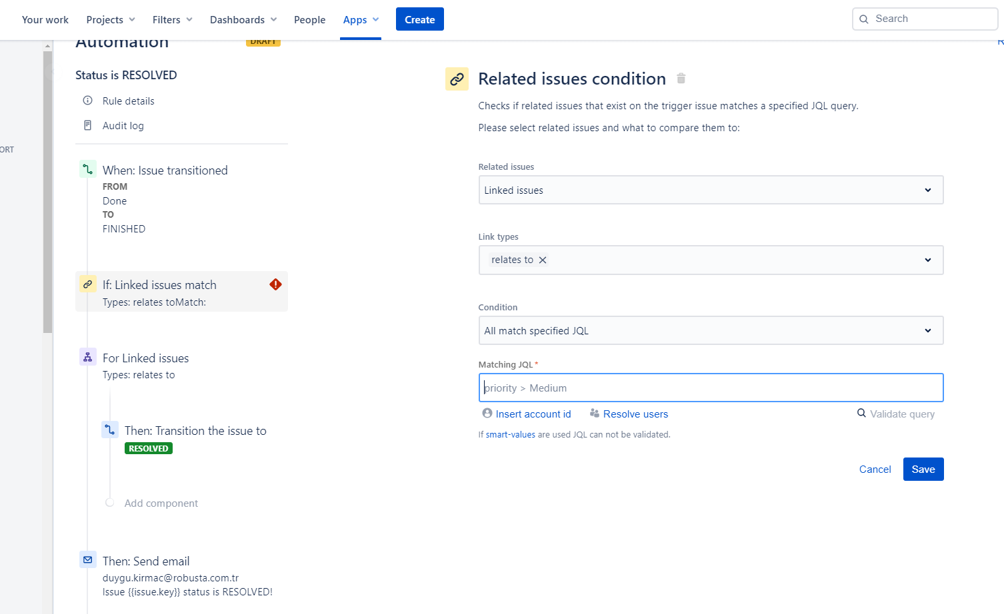The image size is (1004, 614).
Task: Open the Dashboards menu
Action: [x=243, y=20]
